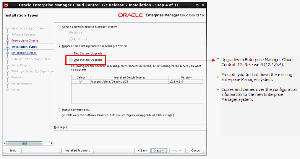300x159 pixels.
Task: Maximize the installer window
Action: pyautogui.click(x=198, y=5)
